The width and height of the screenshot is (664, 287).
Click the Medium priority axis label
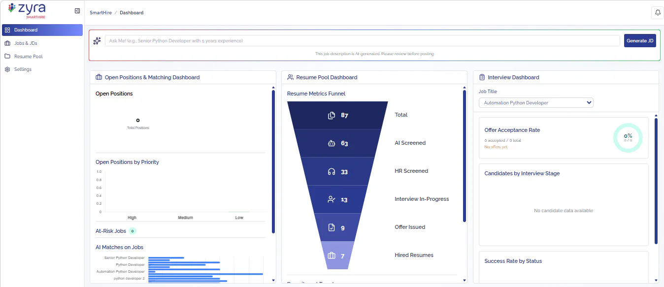click(x=185, y=217)
